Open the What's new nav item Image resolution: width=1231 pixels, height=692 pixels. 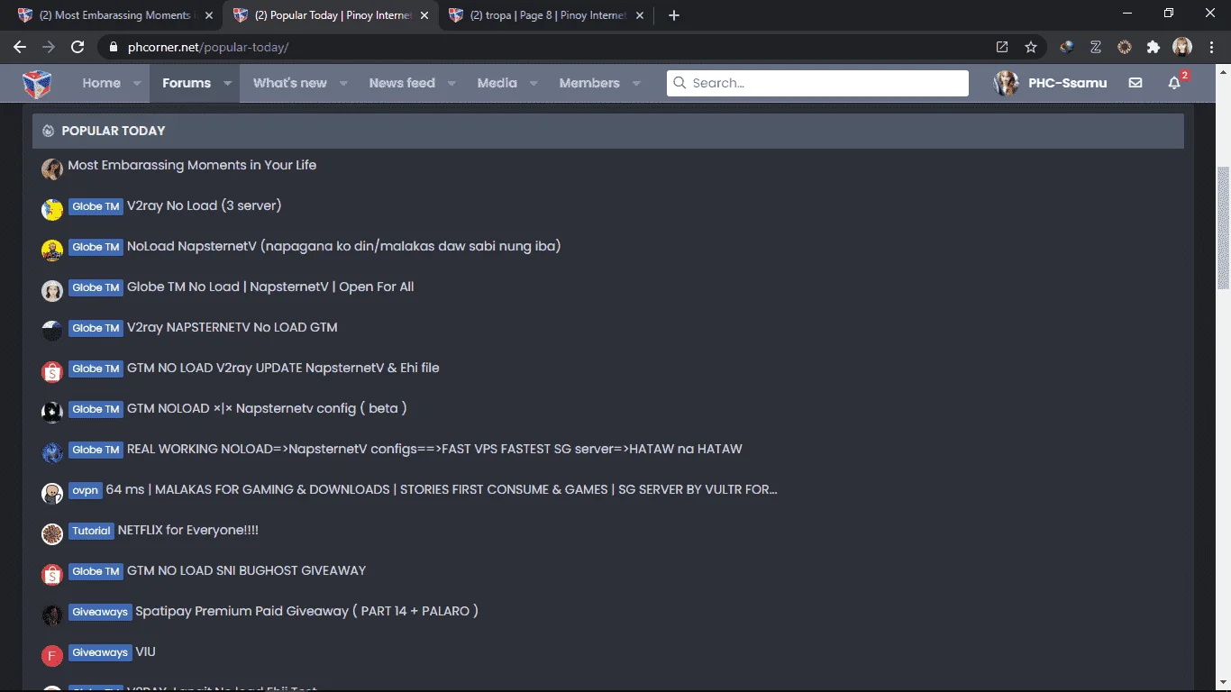coord(290,83)
